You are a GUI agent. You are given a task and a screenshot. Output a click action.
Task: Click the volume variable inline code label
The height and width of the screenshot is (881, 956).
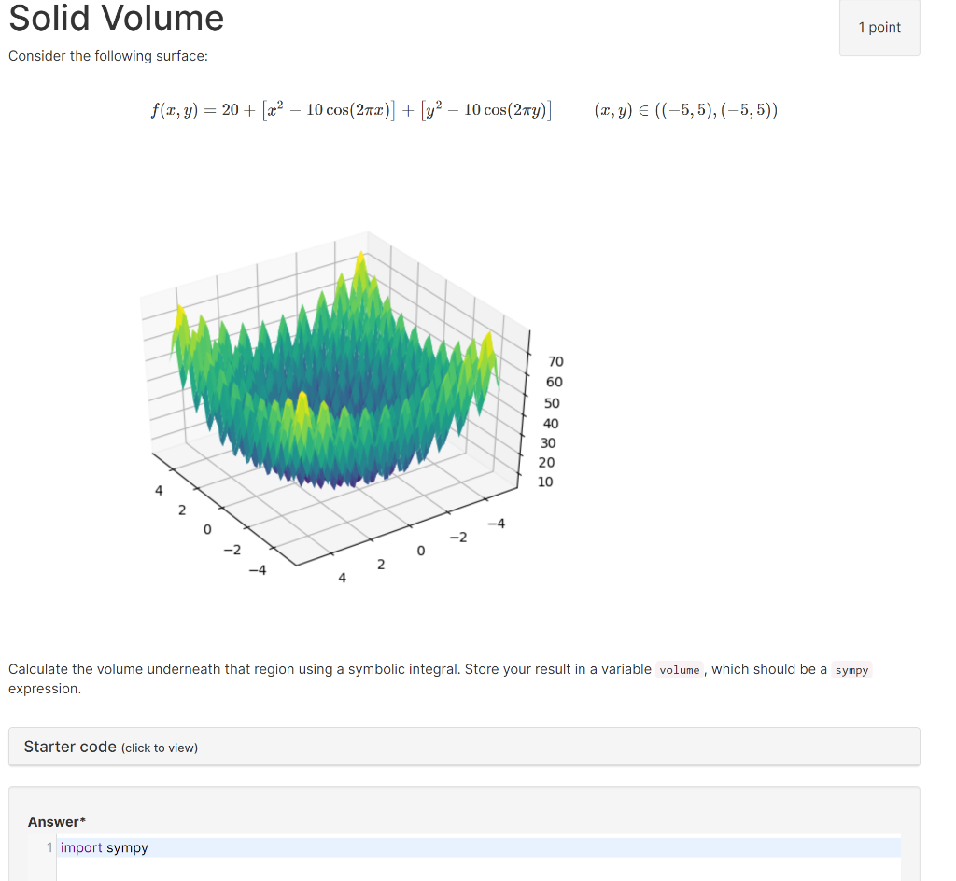click(679, 669)
